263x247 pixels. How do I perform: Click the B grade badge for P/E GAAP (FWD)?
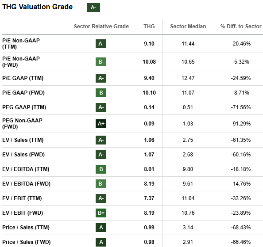pos(101,93)
